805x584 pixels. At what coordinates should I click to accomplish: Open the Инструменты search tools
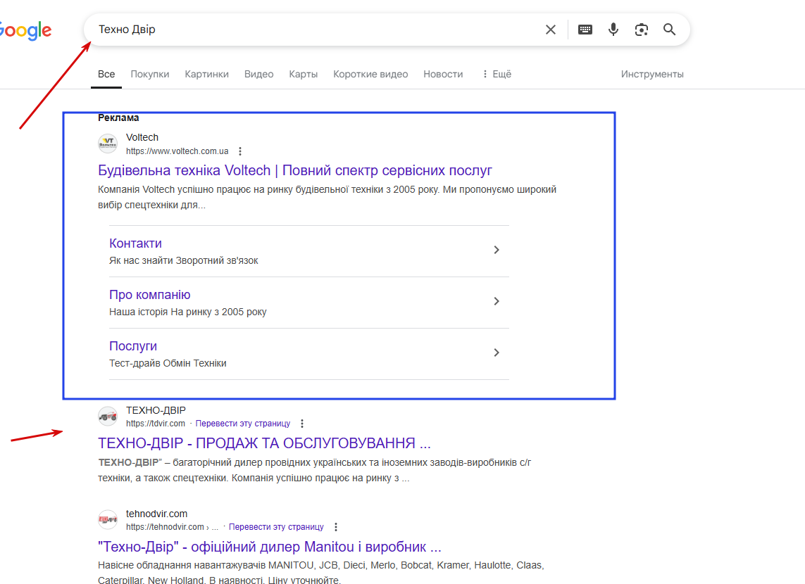pos(652,75)
